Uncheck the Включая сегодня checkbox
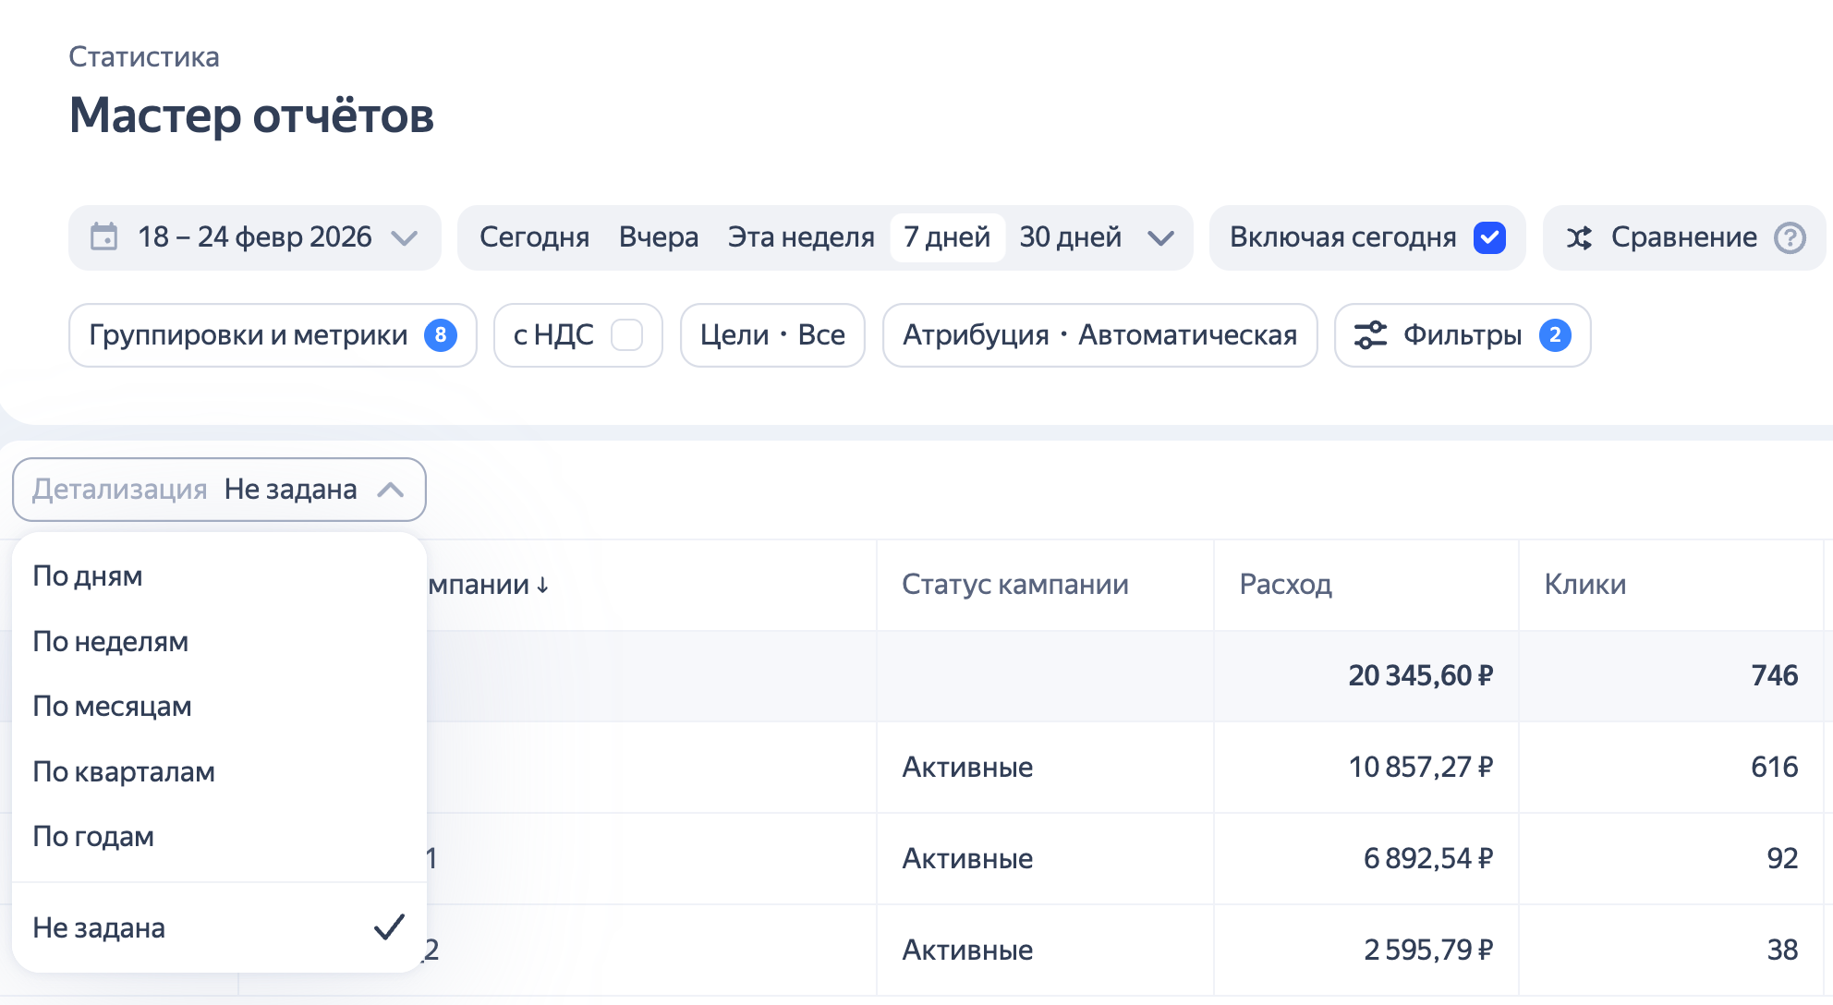Screen dimensions: 1833x1005 [1489, 238]
